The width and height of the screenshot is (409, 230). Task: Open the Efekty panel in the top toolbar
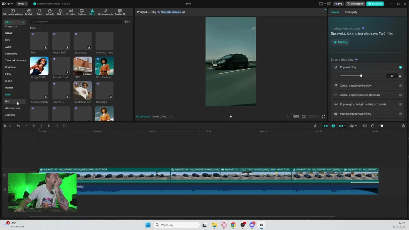(x=60, y=12)
